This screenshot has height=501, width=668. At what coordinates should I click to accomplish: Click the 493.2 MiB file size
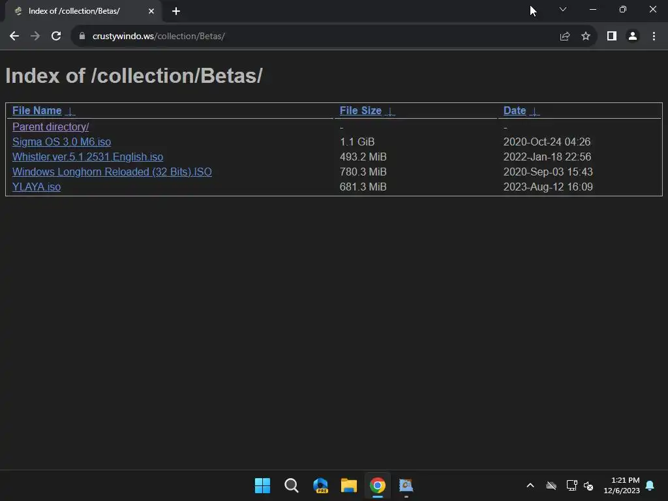pyautogui.click(x=363, y=157)
